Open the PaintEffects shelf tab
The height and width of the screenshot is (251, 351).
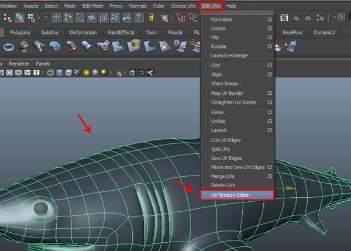(x=121, y=33)
